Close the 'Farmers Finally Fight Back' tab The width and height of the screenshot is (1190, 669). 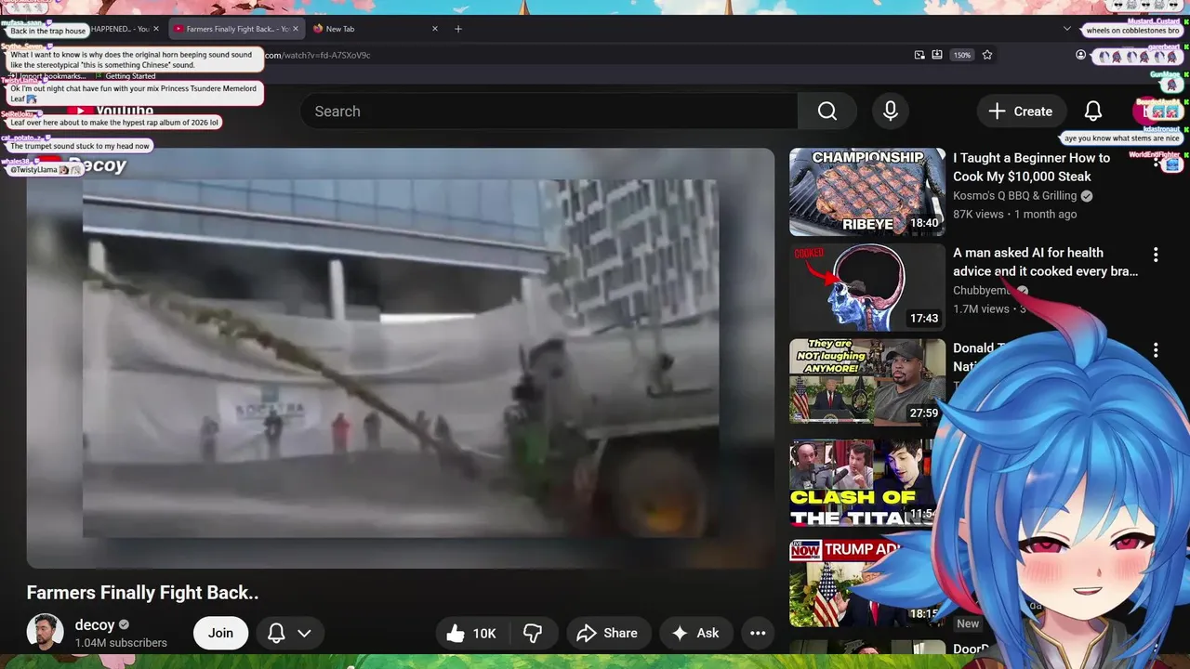tap(296, 29)
